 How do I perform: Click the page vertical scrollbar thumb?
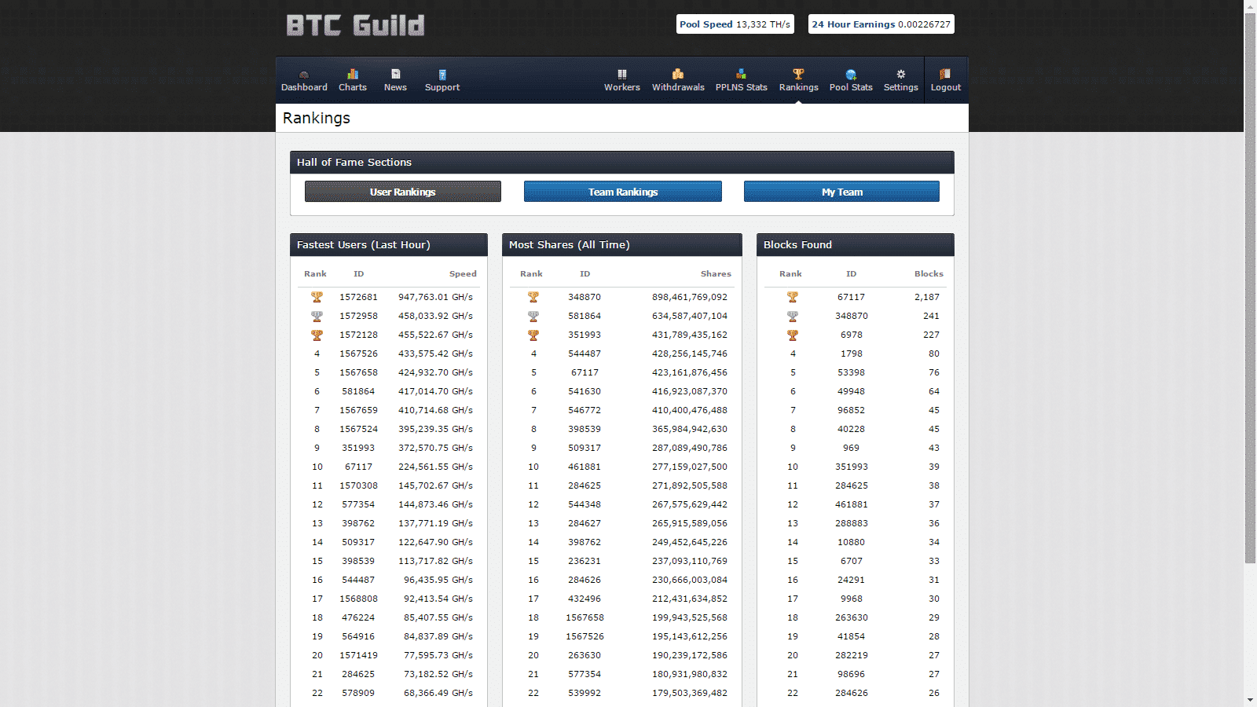coord(1251,288)
